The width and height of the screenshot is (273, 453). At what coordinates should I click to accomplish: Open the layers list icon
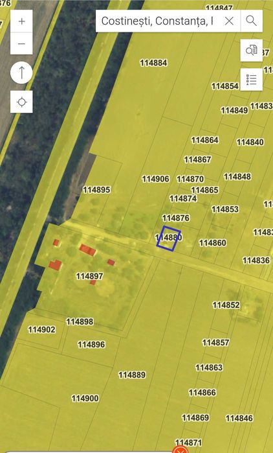pos(252,80)
